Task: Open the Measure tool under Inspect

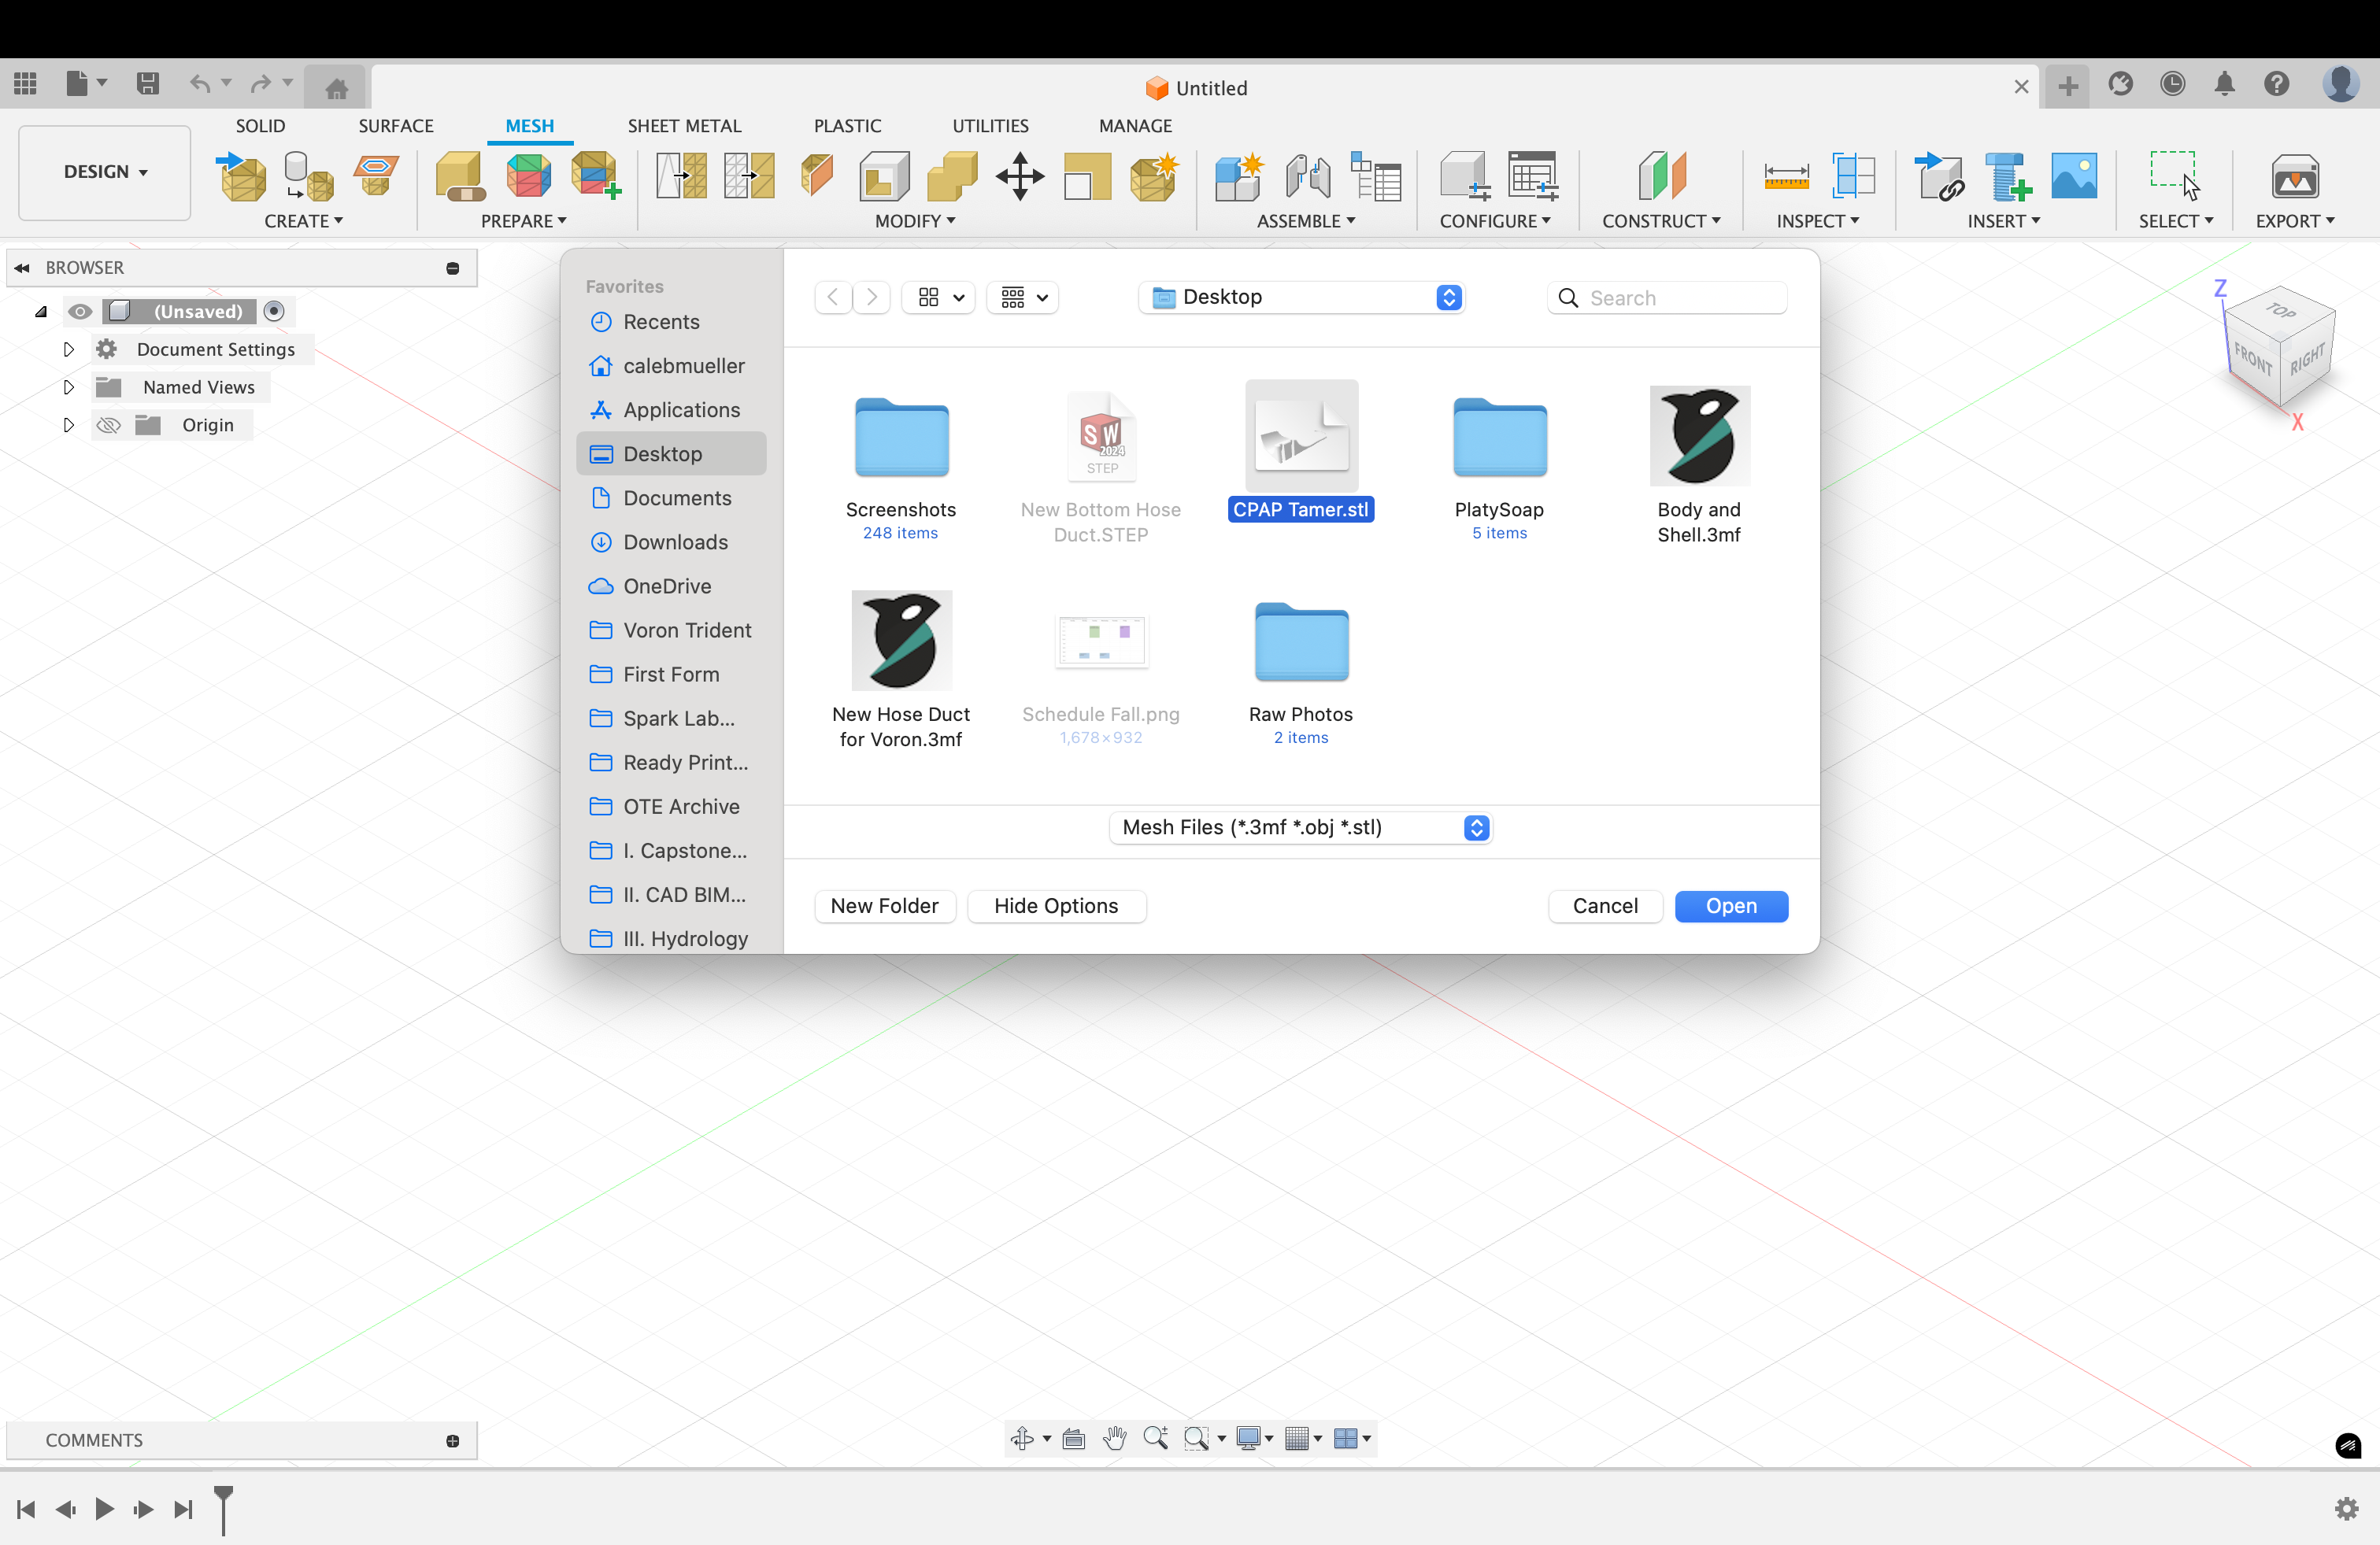Action: (1786, 177)
